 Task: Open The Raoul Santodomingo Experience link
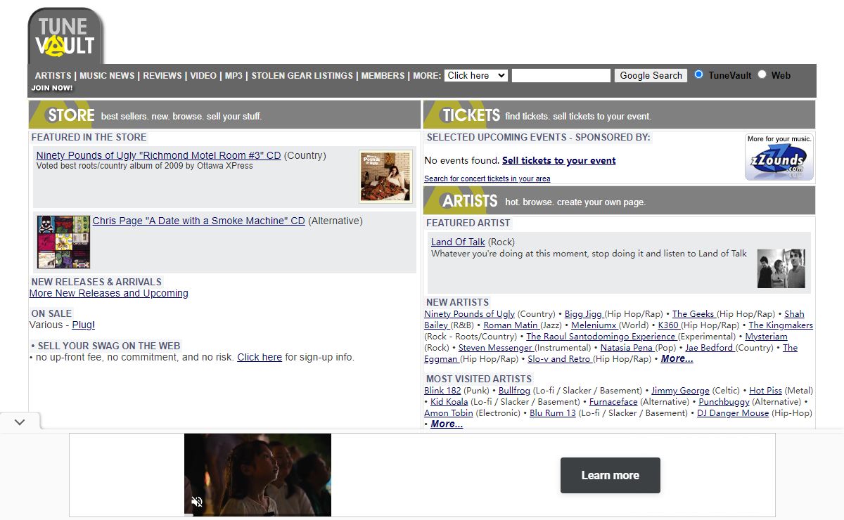[601, 337]
